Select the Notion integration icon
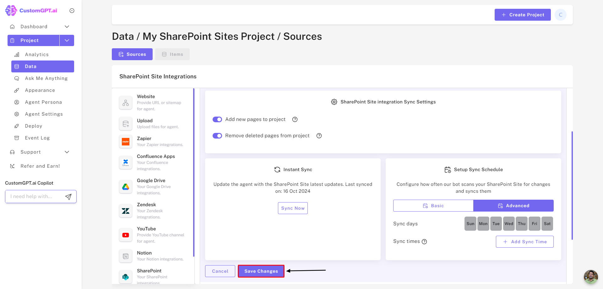The image size is (603, 289). pyautogui.click(x=126, y=256)
